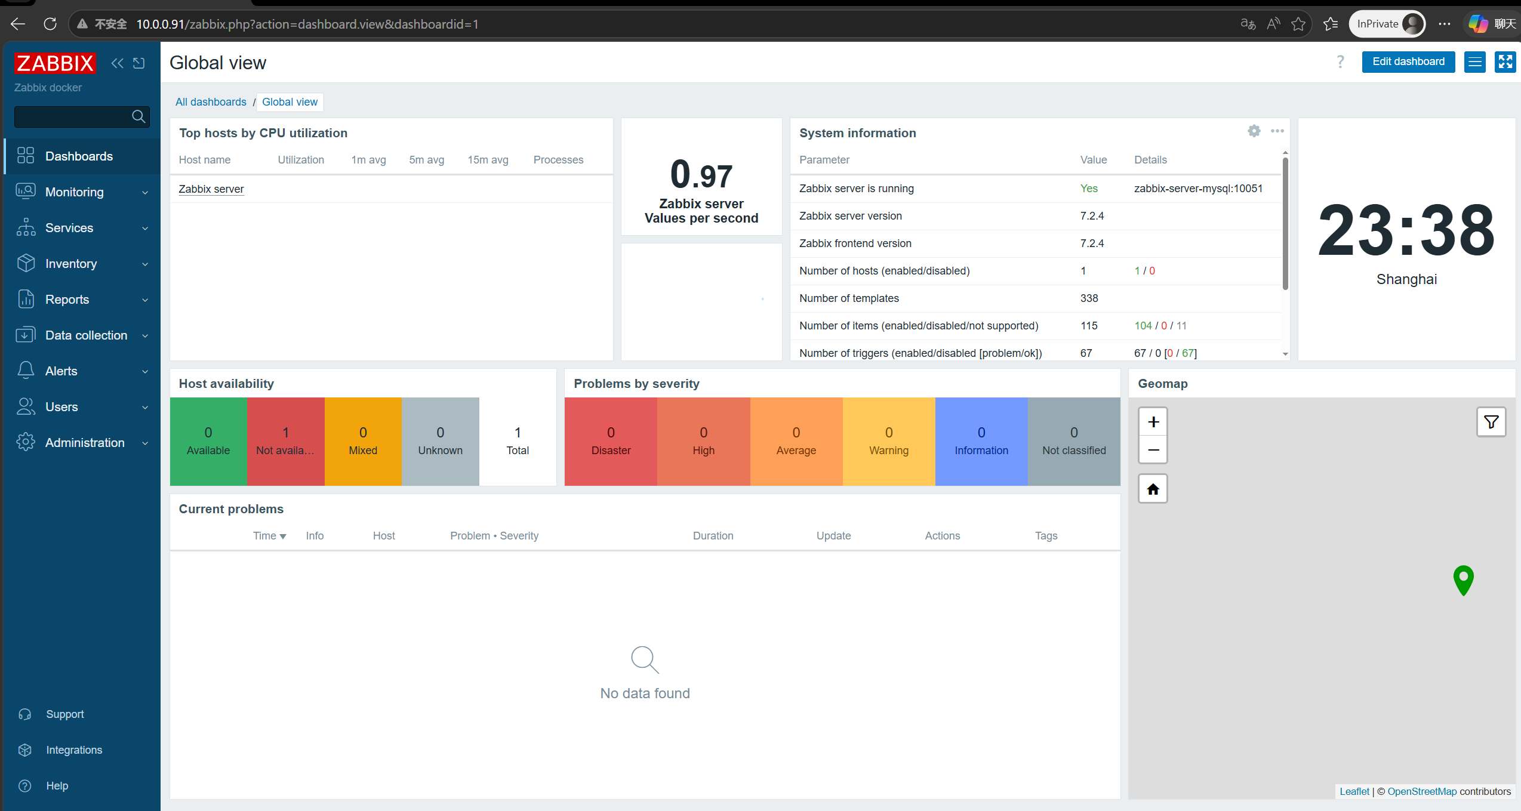Toggle sidebar hide mode icon
1521x811 pixels.
(x=139, y=63)
